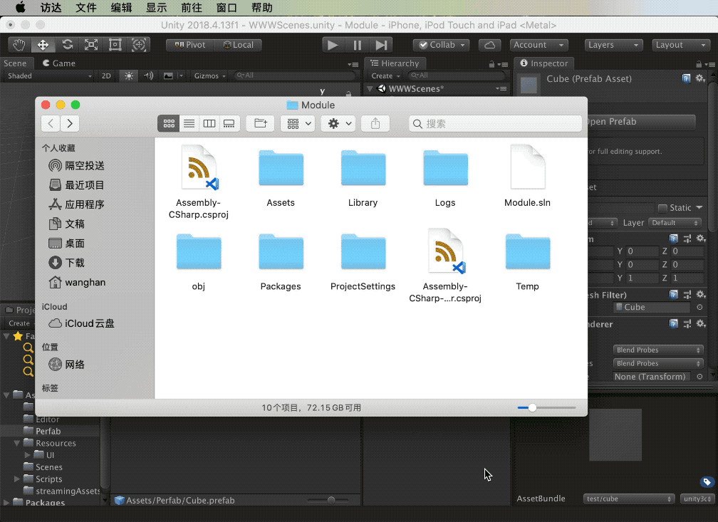Switch to the Scene tab
718x522 pixels.
[x=15, y=63]
